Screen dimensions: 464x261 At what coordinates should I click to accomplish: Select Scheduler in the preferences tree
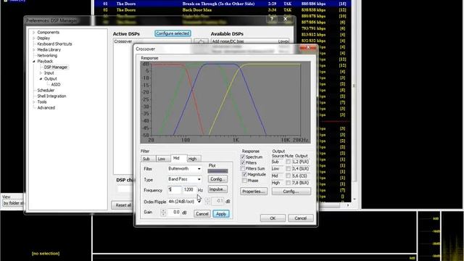[x=46, y=90]
